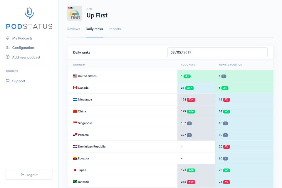Click United States up 1 podcasts badge

click(187, 76)
